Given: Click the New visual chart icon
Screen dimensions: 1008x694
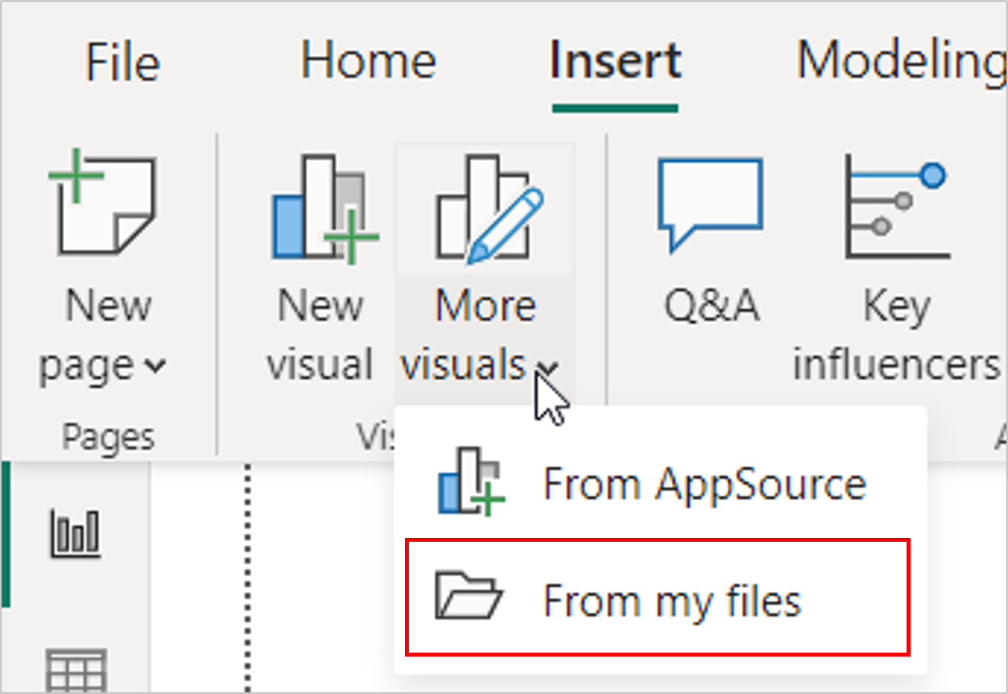Looking at the screenshot, I should click(322, 208).
